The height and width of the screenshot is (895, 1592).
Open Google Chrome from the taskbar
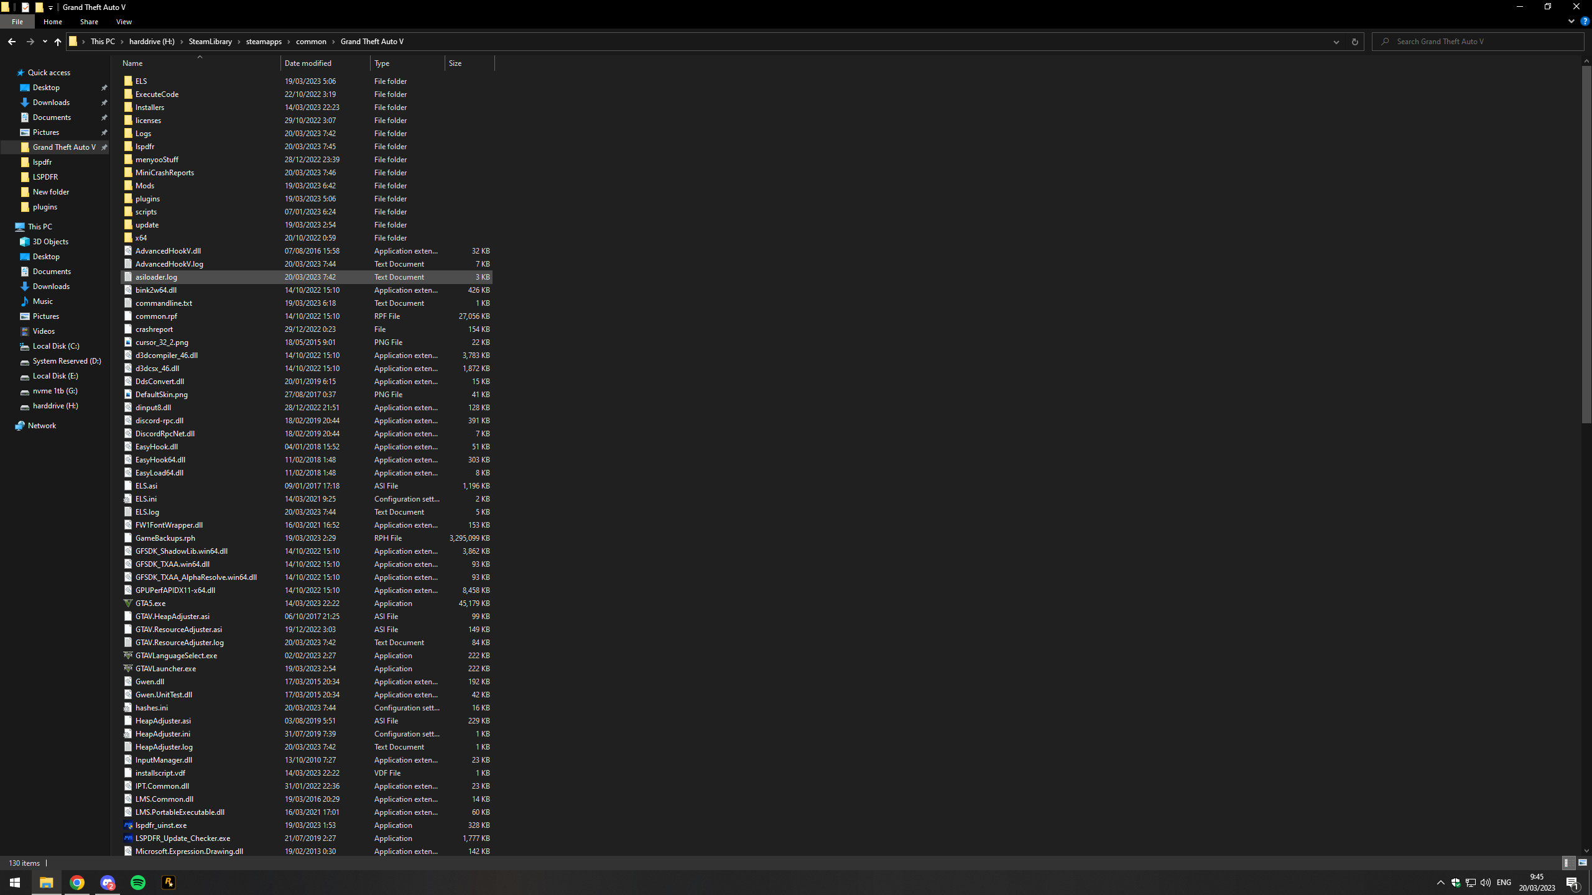coord(77,883)
